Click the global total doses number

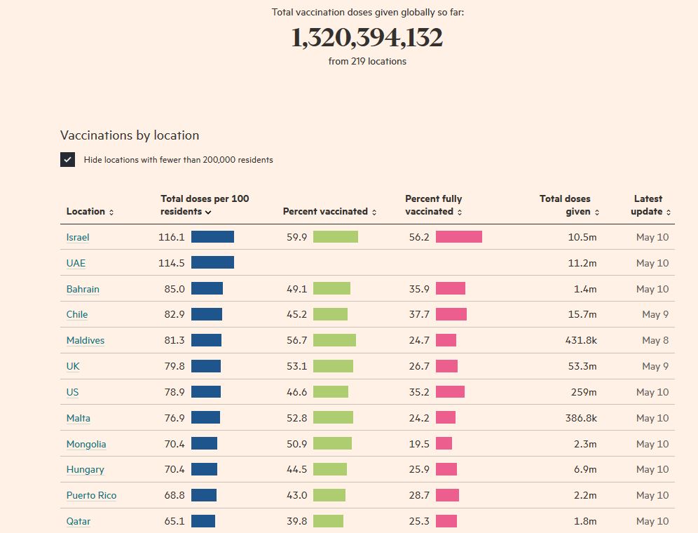[x=367, y=38]
